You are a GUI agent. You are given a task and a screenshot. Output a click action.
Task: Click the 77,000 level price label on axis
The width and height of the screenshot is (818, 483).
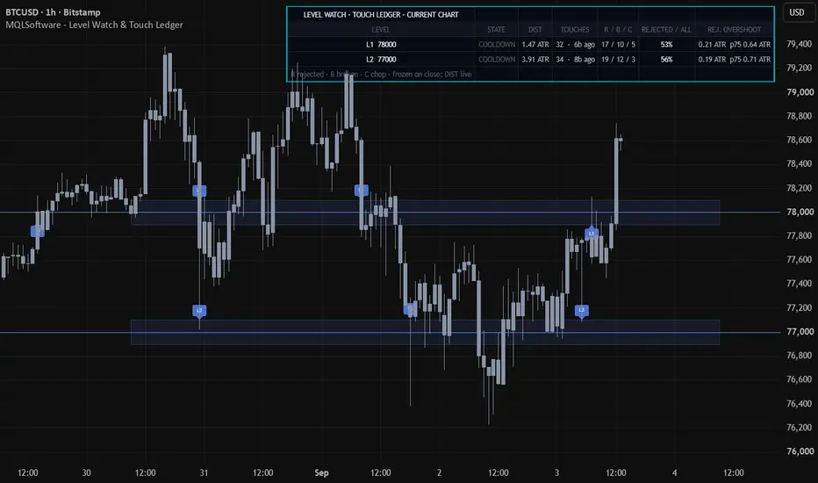pos(800,332)
